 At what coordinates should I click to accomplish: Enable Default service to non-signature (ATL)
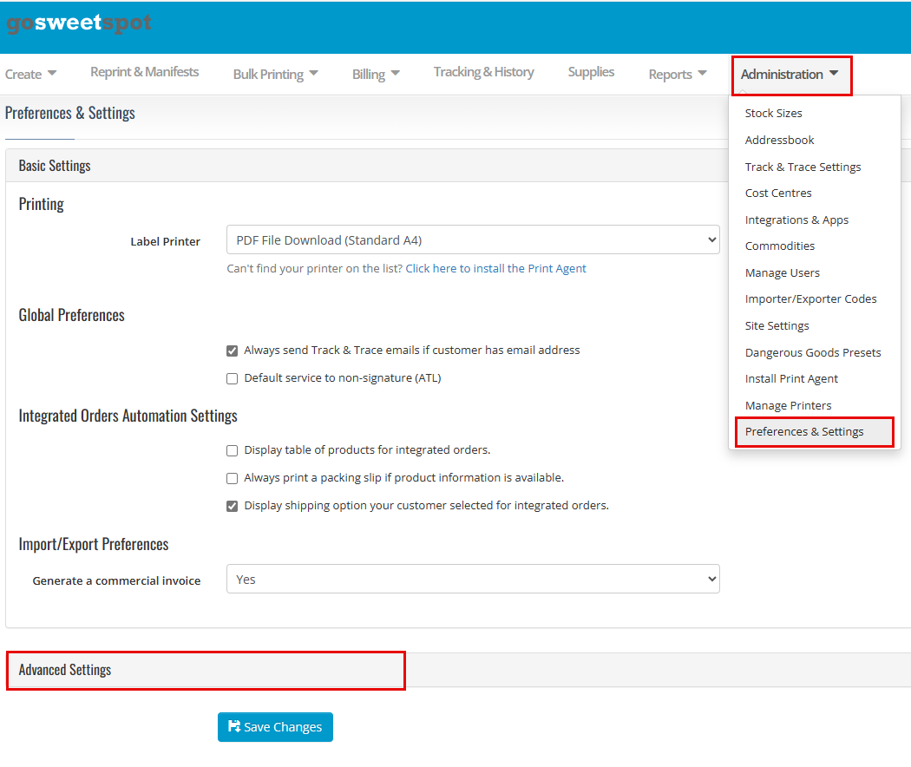232,378
